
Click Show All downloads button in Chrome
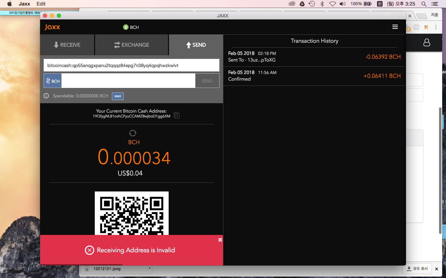pos(417,269)
